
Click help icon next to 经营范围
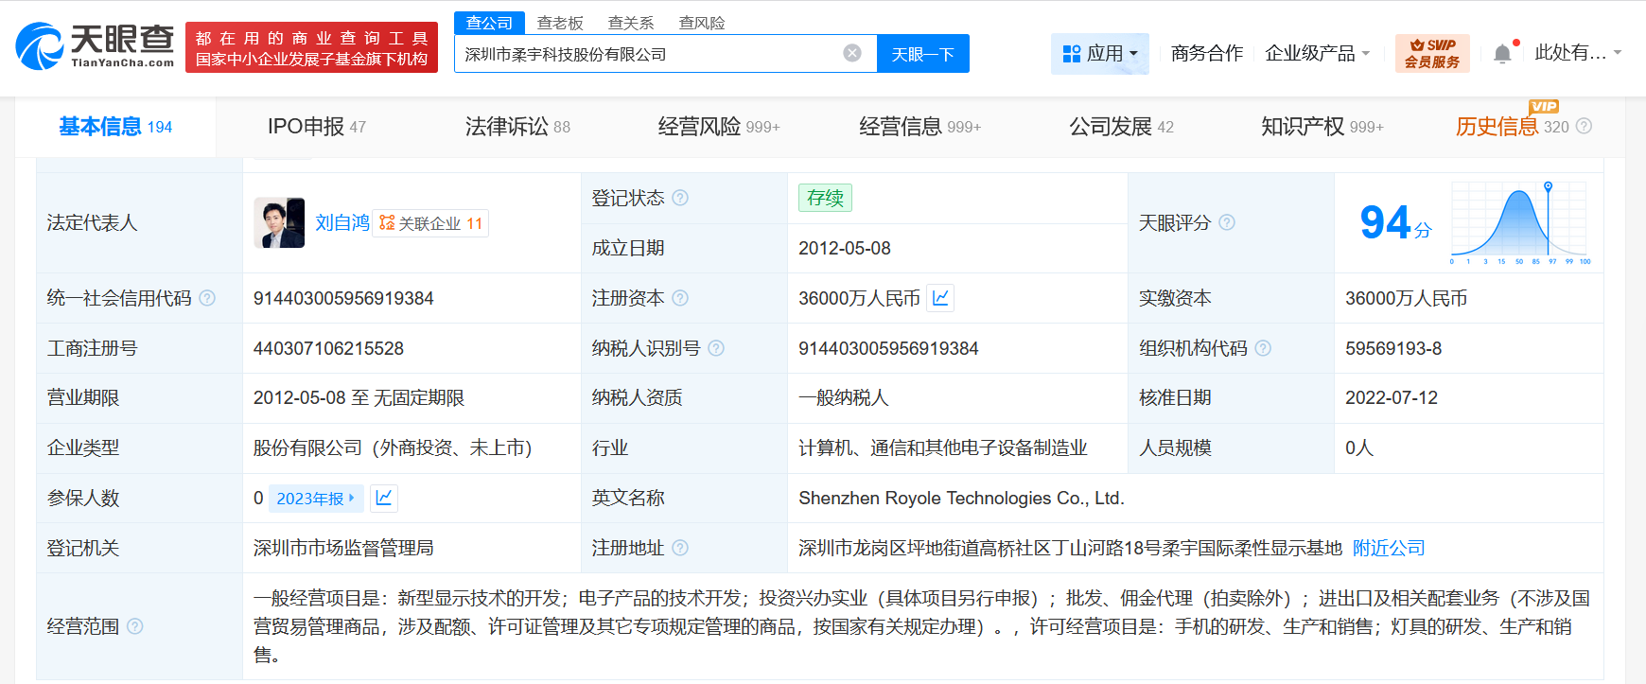coord(135,626)
